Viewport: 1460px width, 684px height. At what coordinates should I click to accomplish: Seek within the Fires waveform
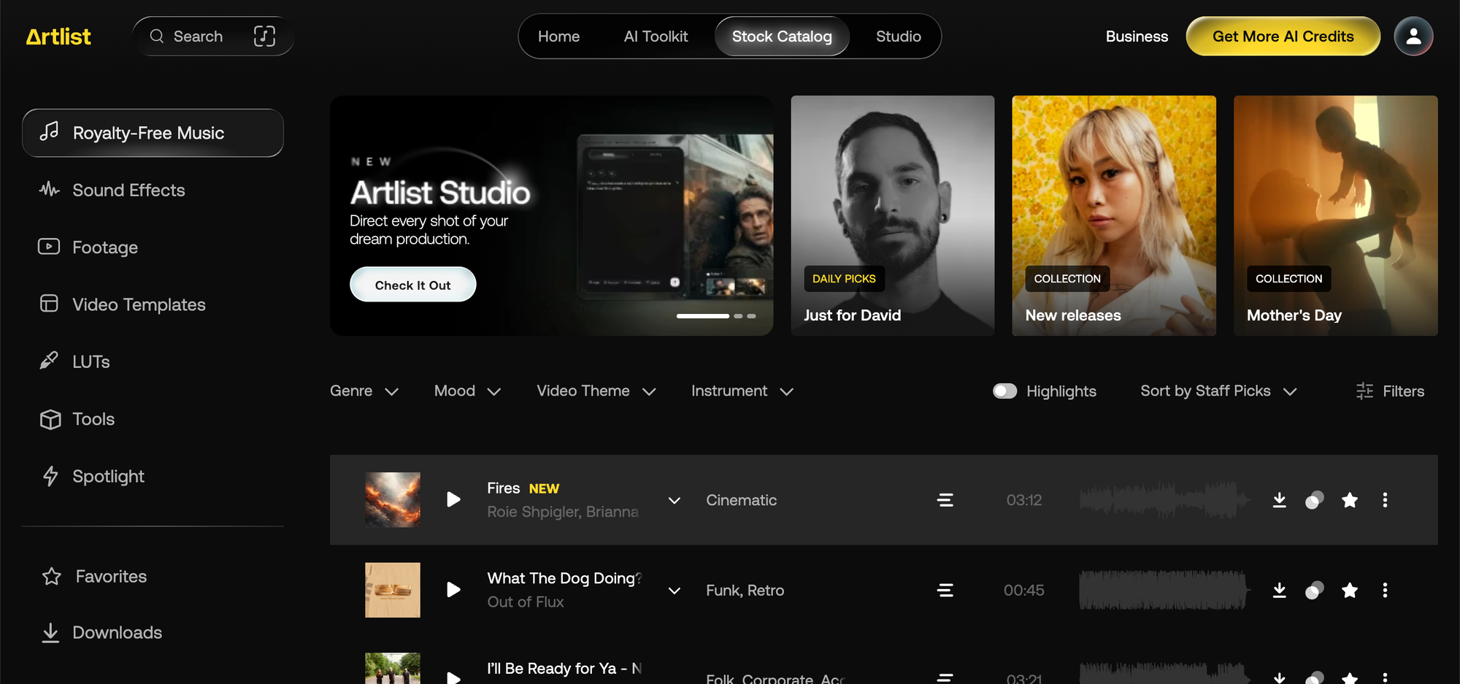pyautogui.click(x=1164, y=500)
